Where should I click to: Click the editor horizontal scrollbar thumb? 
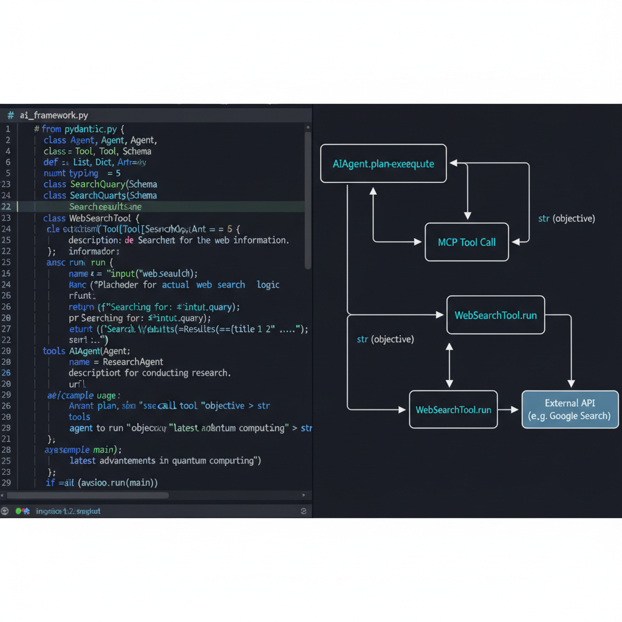tap(87, 495)
